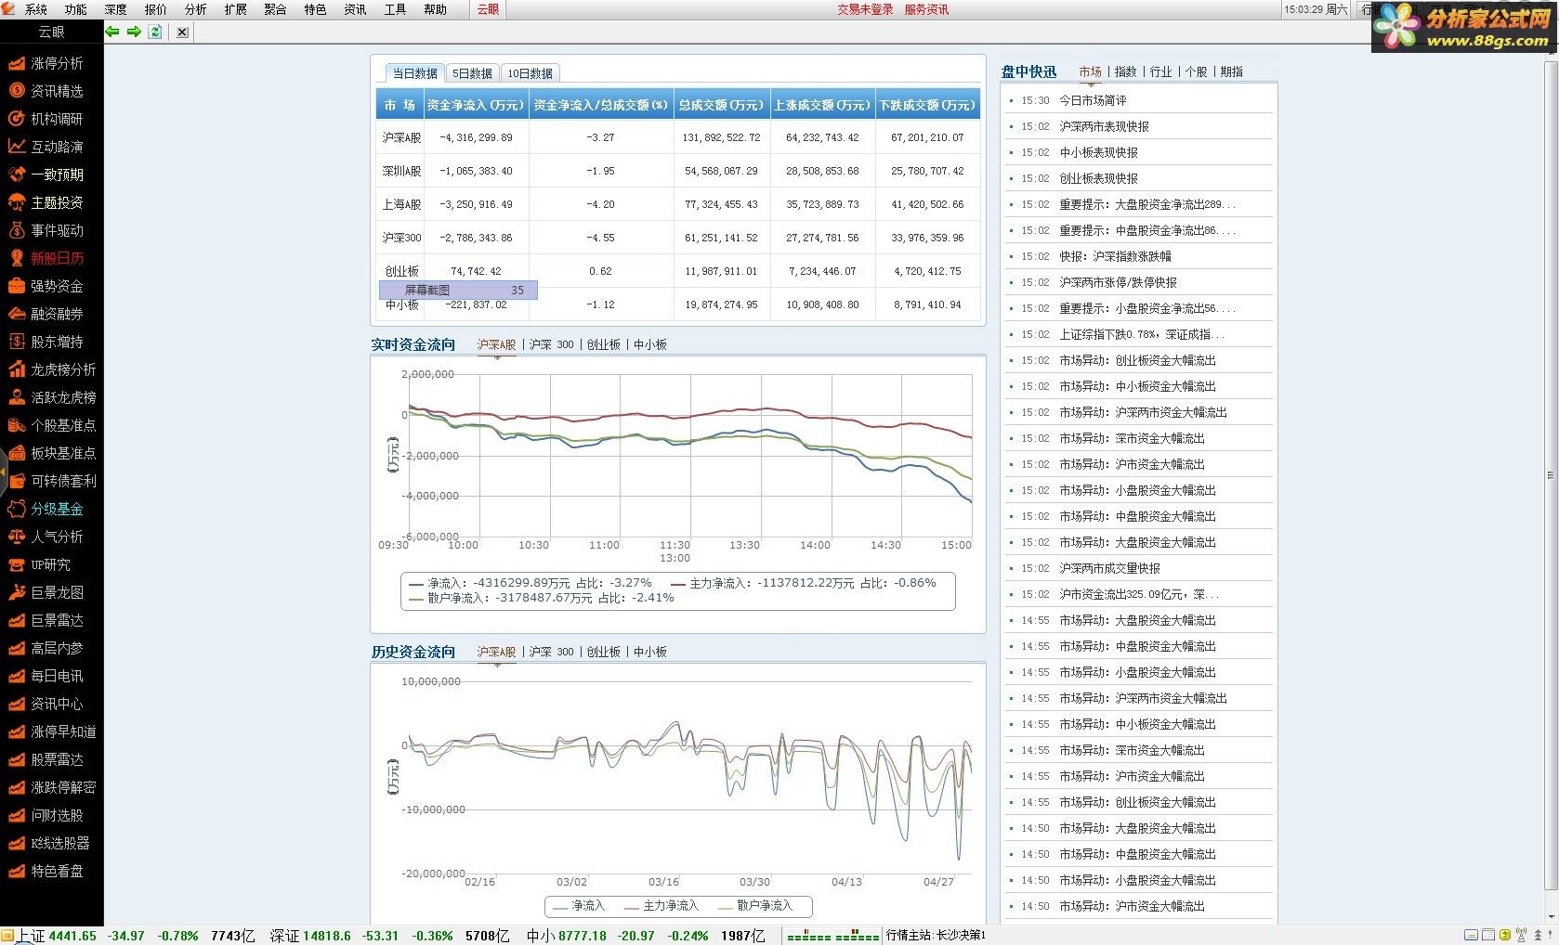The width and height of the screenshot is (1559, 945).
Task: Open the 功能 menu
Action: (x=76, y=9)
